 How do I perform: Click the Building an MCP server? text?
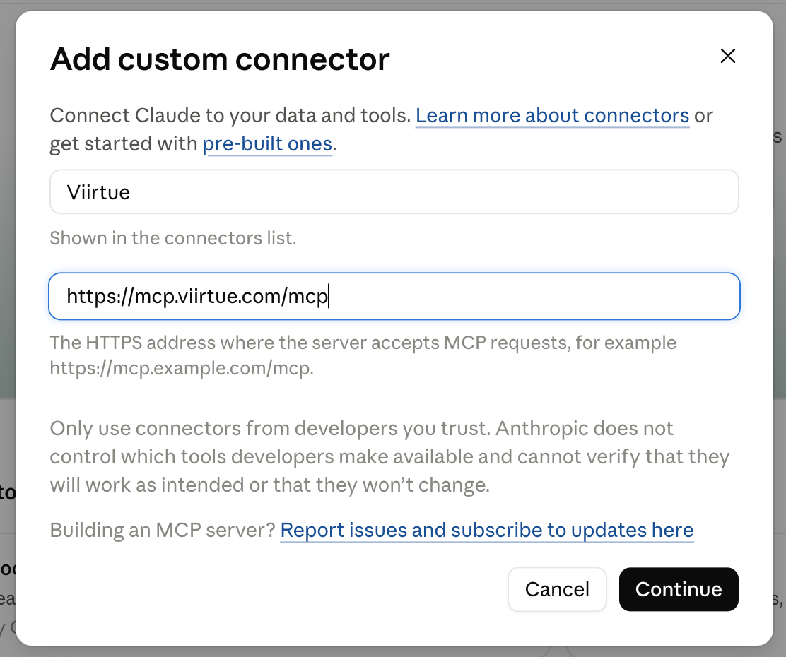(163, 531)
